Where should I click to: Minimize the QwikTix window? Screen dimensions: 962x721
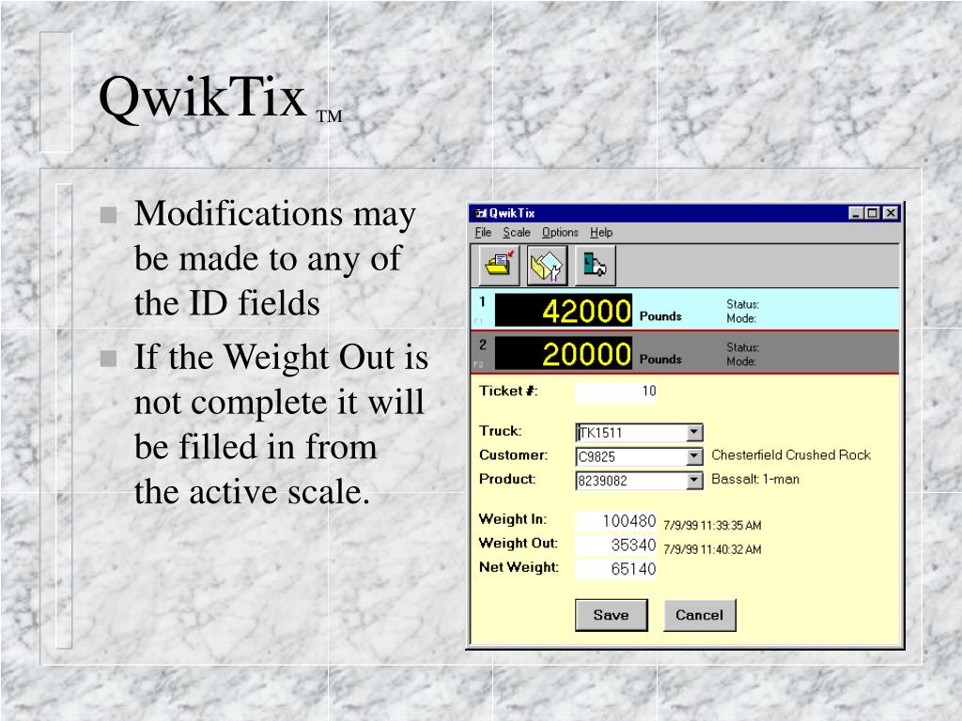tap(856, 213)
